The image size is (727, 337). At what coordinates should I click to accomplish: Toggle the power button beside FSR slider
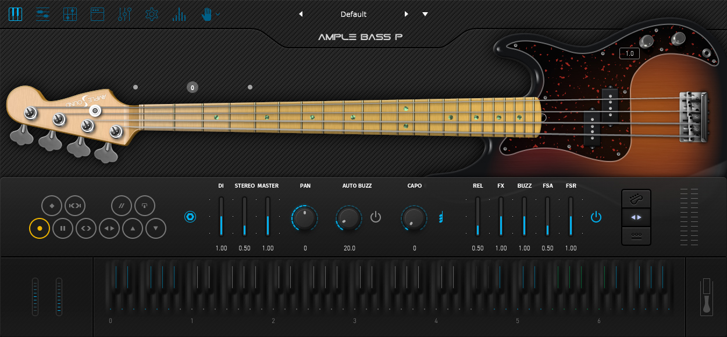click(595, 217)
